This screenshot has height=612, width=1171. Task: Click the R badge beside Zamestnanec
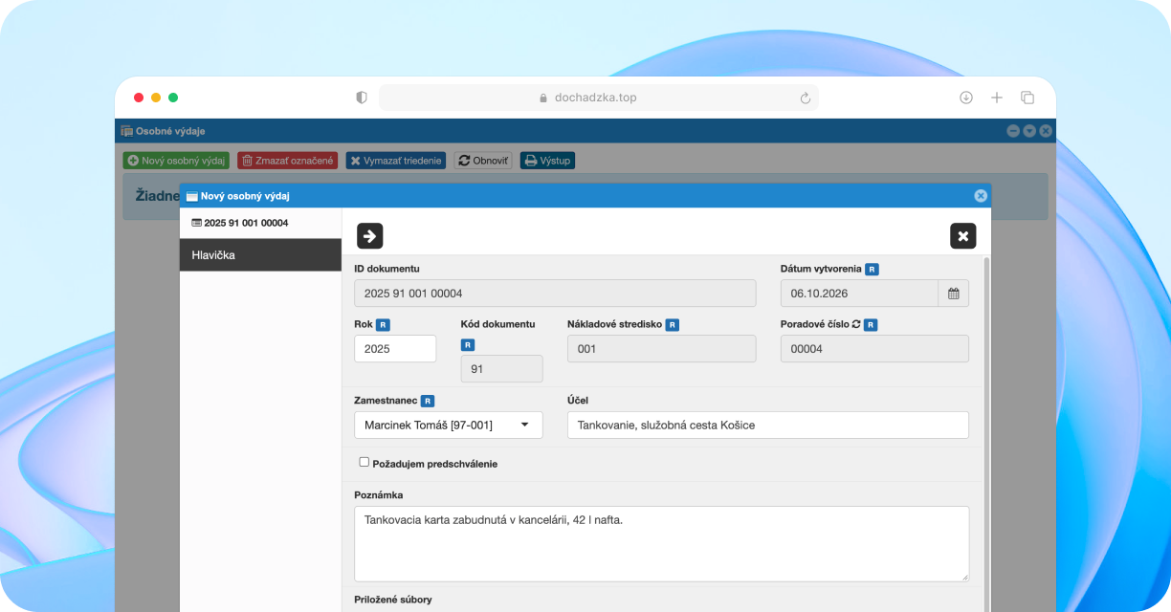coord(428,401)
